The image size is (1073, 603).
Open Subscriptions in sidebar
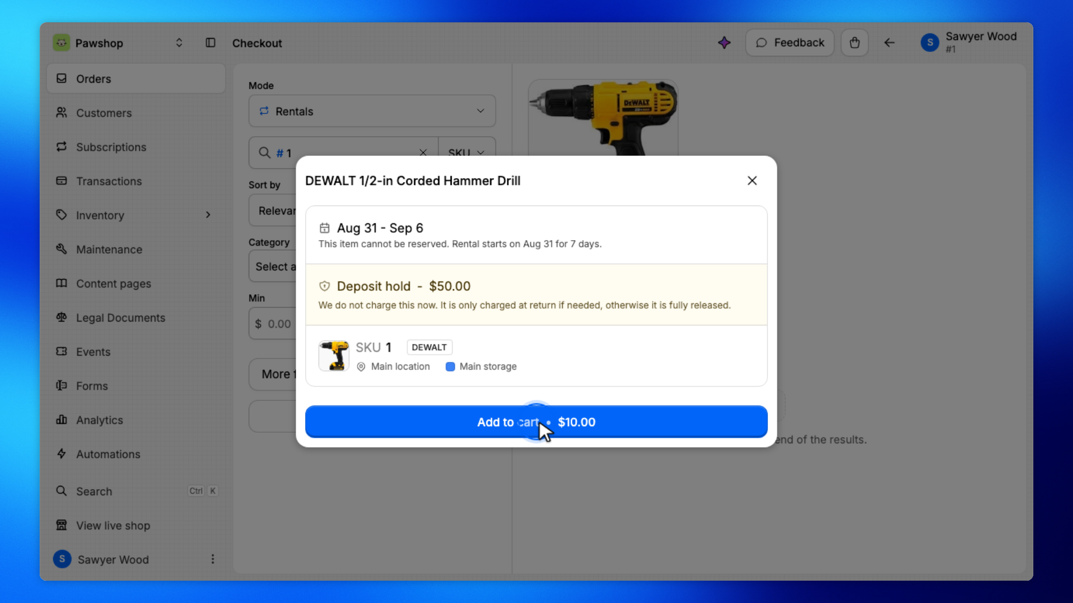pyautogui.click(x=136, y=147)
